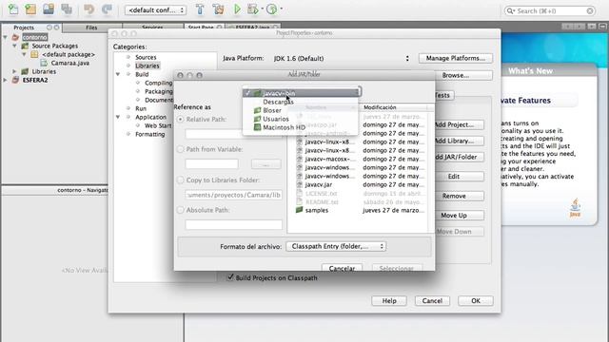Expand the Libraries node in Projects tree
Image resolution: width=609 pixels, height=342 pixels.
(15, 71)
